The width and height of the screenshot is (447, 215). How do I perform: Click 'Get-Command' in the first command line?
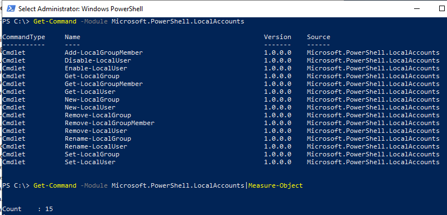tap(55, 21)
